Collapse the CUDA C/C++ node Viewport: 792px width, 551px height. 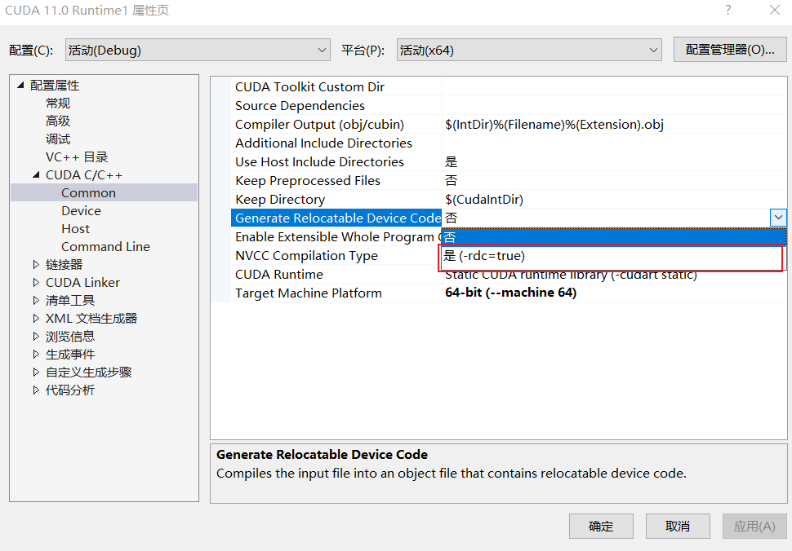34,174
